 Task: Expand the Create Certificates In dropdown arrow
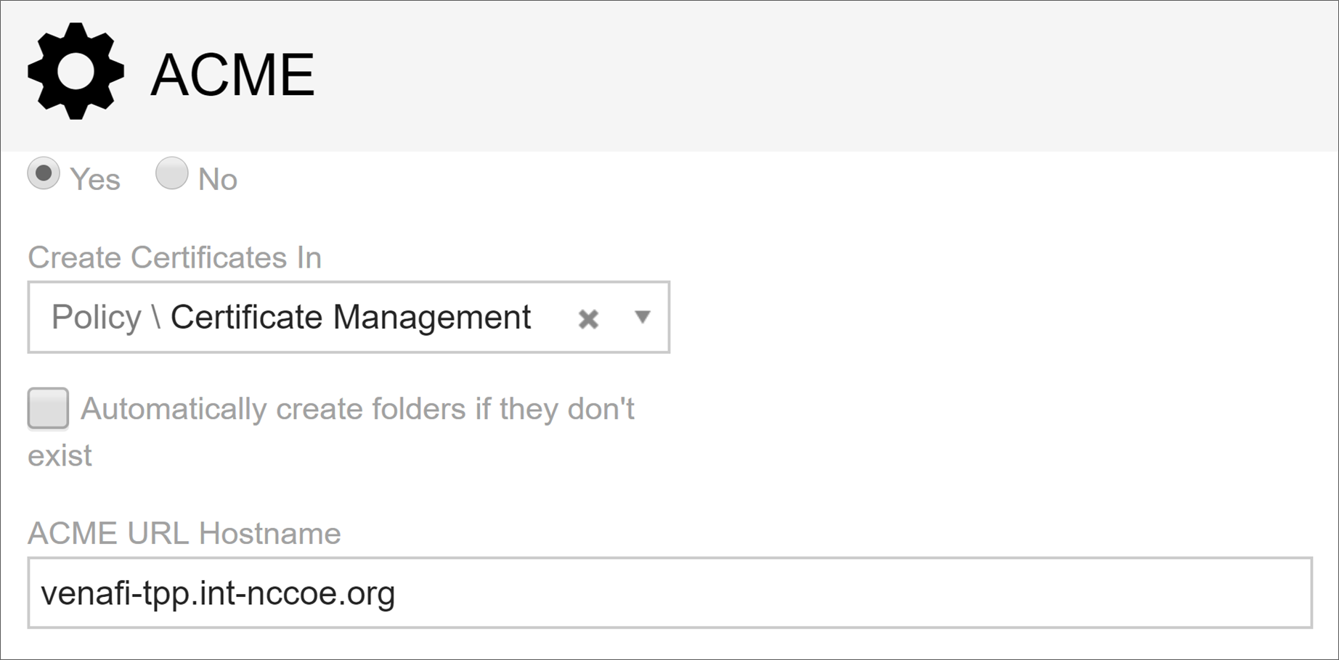coord(642,317)
